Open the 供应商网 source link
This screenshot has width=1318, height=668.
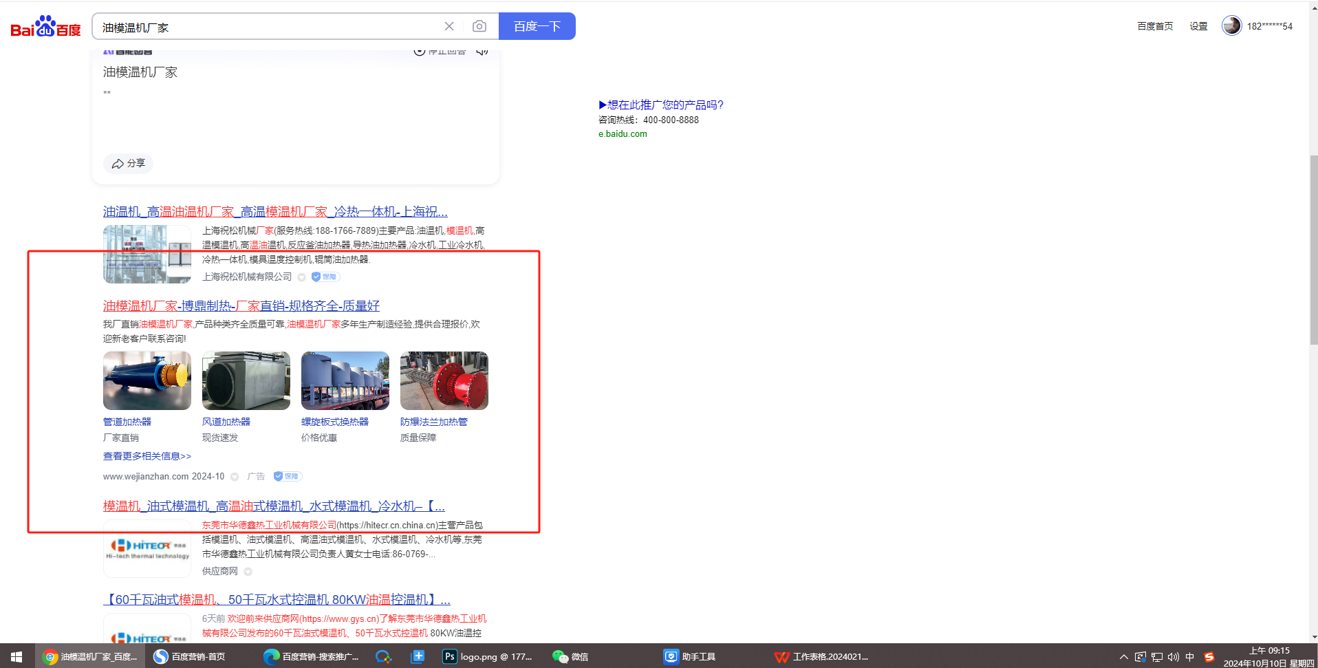(220, 571)
